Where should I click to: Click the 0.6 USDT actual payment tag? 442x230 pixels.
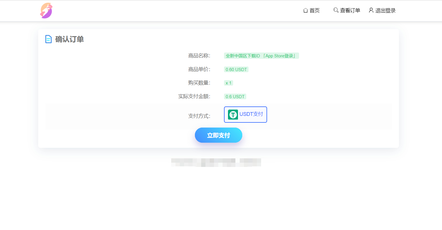click(235, 97)
